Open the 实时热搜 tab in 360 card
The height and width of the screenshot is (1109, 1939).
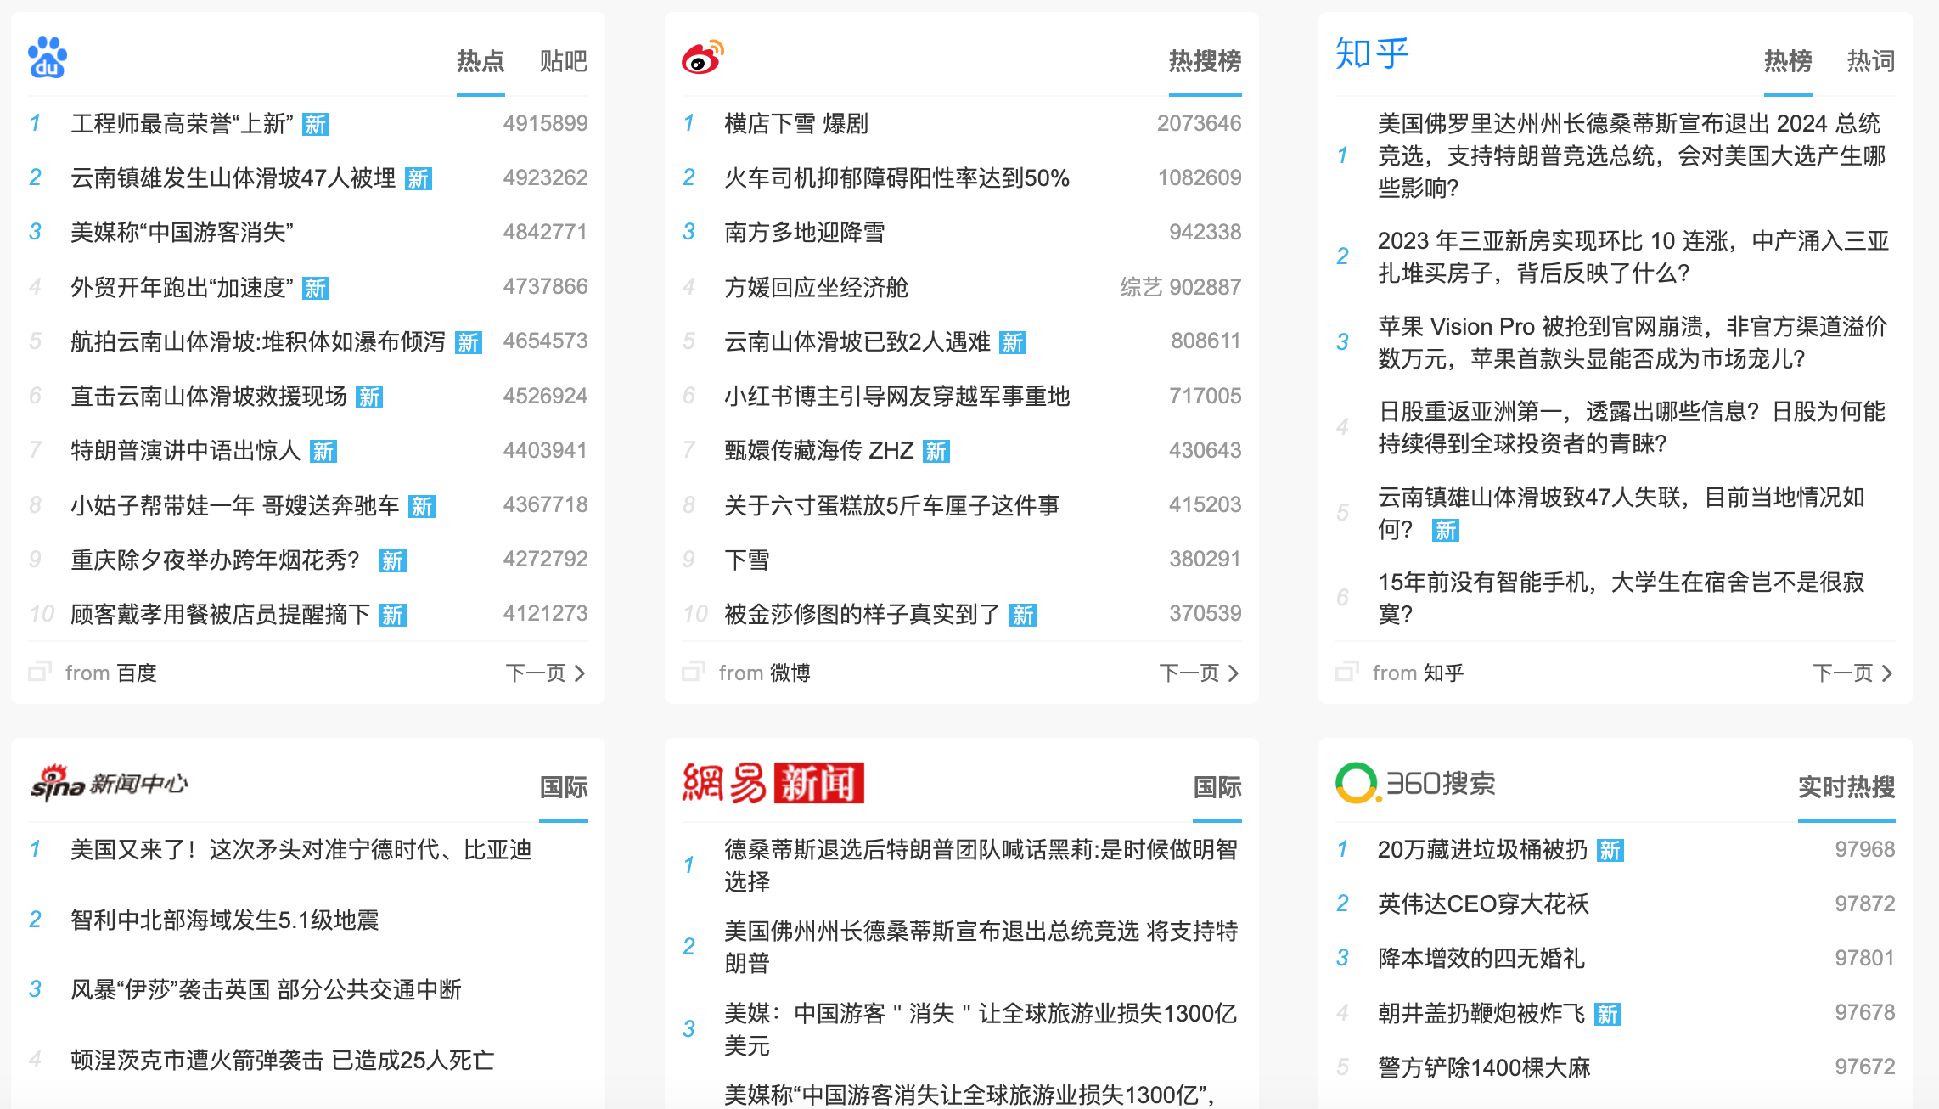pyautogui.click(x=1846, y=787)
